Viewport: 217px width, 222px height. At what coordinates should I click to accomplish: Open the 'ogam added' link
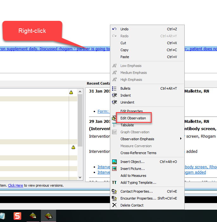click(x=195, y=172)
